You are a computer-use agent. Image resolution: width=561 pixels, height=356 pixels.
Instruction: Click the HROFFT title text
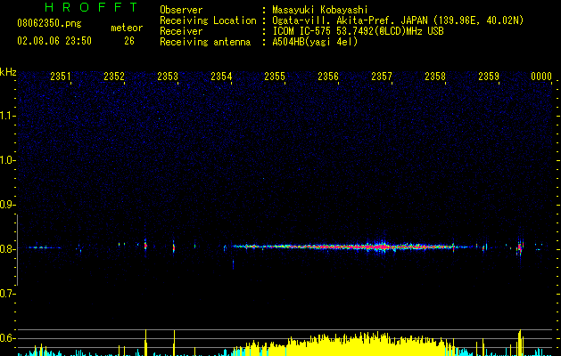tap(91, 7)
